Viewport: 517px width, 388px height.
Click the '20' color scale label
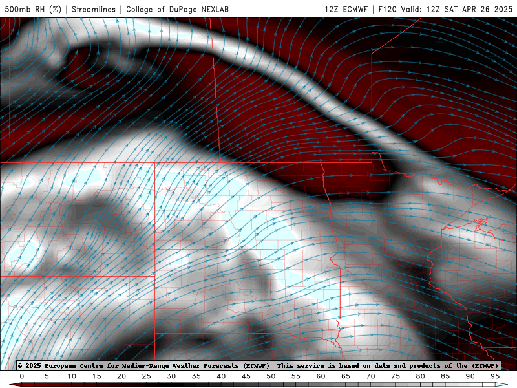[x=121, y=376]
